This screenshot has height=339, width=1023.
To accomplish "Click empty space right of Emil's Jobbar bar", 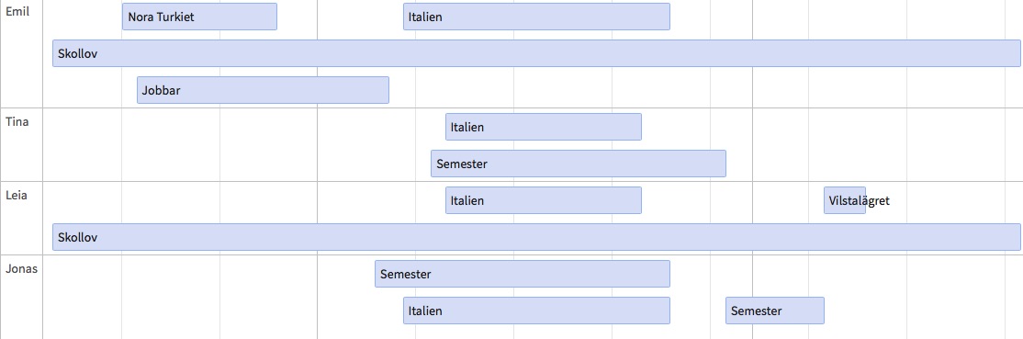I will tap(704, 90).
